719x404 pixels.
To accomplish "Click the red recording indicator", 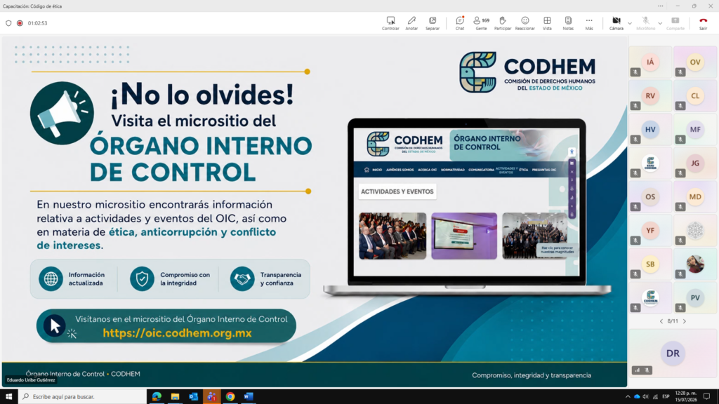I will pyautogui.click(x=20, y=23).
